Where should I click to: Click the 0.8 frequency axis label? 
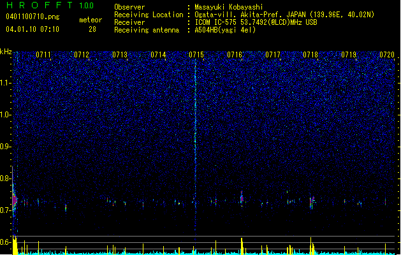coord(5,178)
